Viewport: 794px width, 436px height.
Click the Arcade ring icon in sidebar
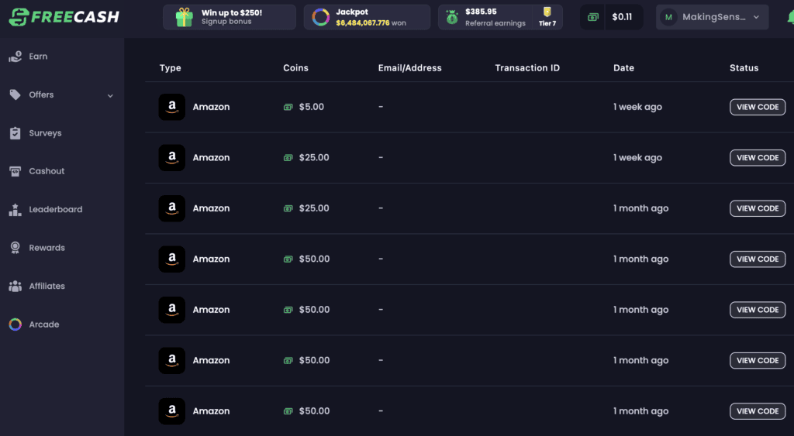point(15,324)
